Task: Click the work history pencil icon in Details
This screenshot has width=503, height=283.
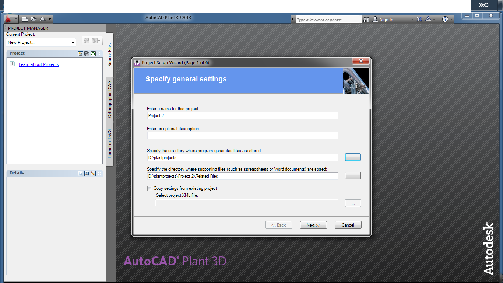Action: click(93, 174)
